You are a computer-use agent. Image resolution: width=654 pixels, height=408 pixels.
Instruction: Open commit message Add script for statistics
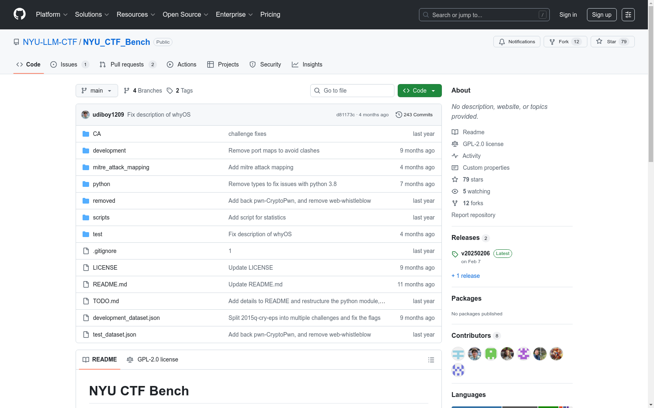coord(257,217)
